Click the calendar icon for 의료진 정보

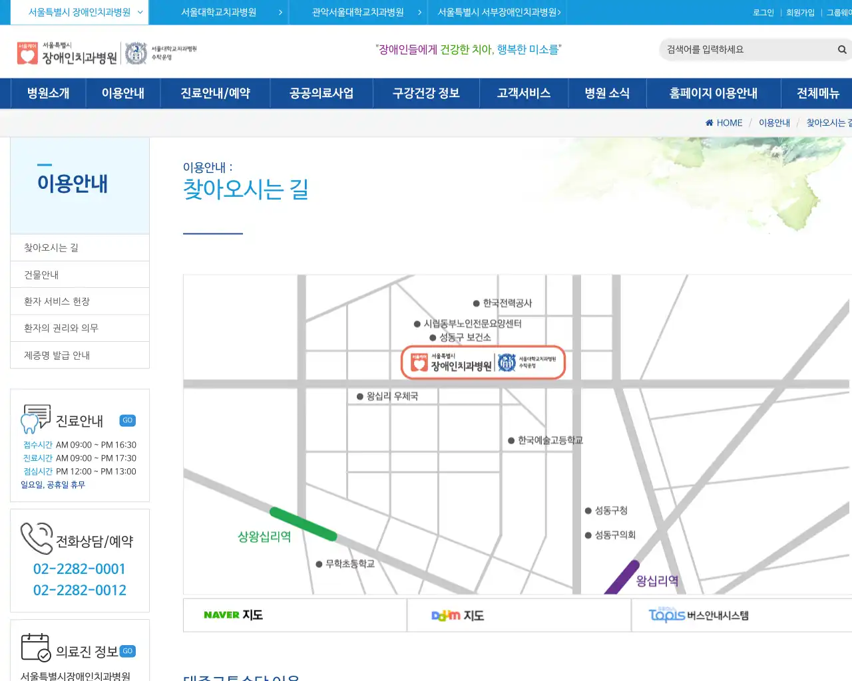(36, 647)
